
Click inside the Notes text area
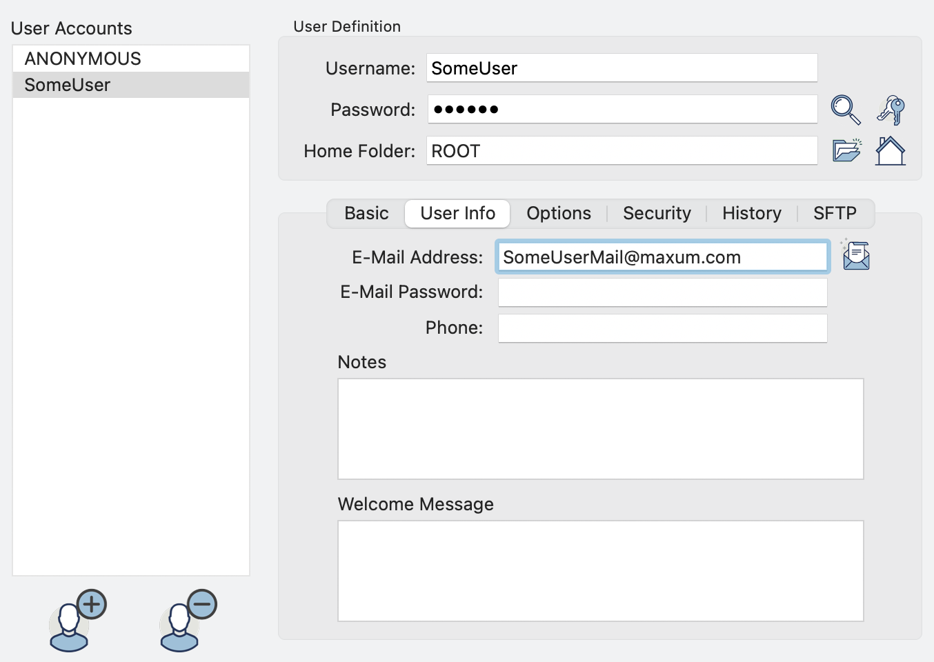[x=600, y=429]
